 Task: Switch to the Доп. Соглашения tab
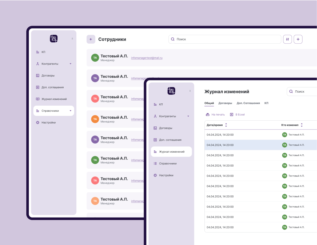pos(248,103)
